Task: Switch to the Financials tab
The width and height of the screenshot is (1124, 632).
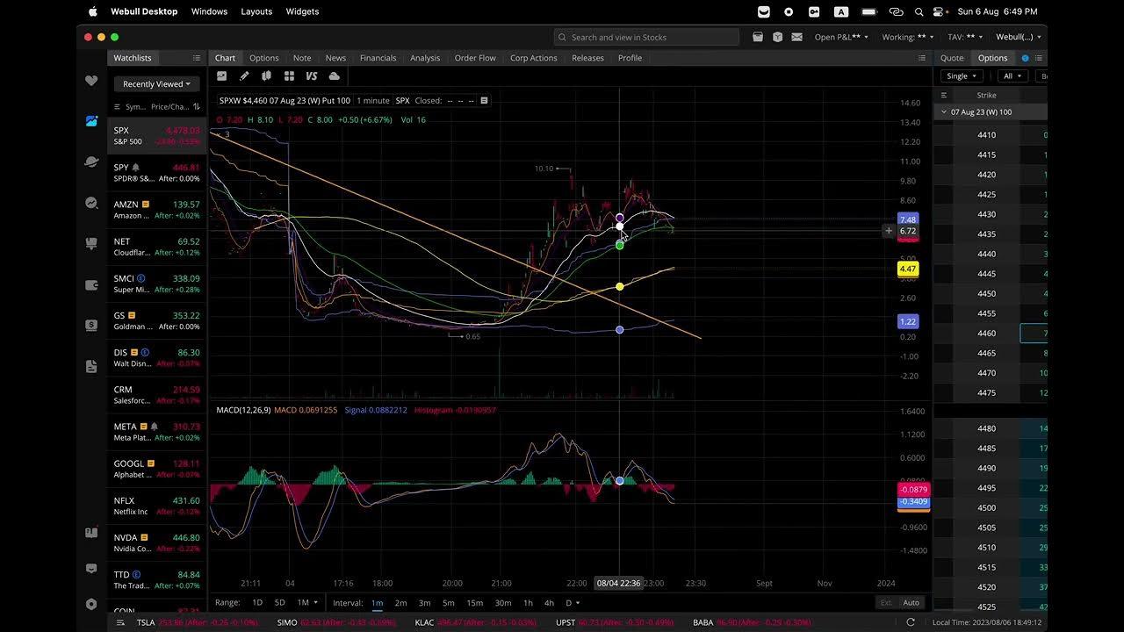Action: tap(378, 58)
